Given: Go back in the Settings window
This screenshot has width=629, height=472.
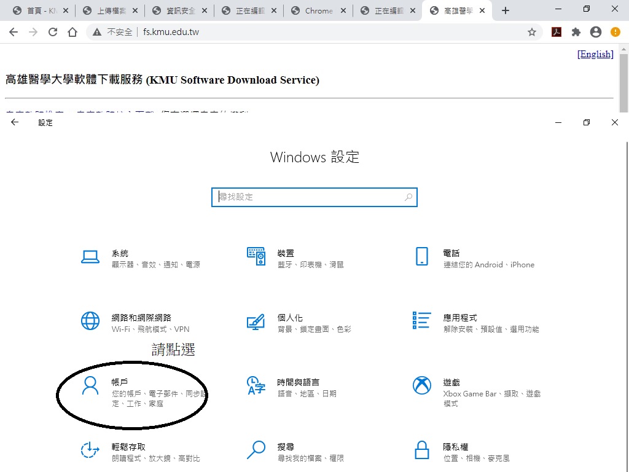Looking at the screenshot, I should [x=15, y=122].
